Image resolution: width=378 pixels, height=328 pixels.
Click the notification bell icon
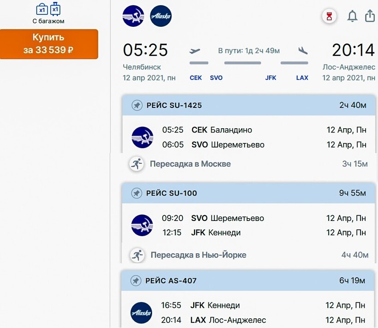pos(352,16)
